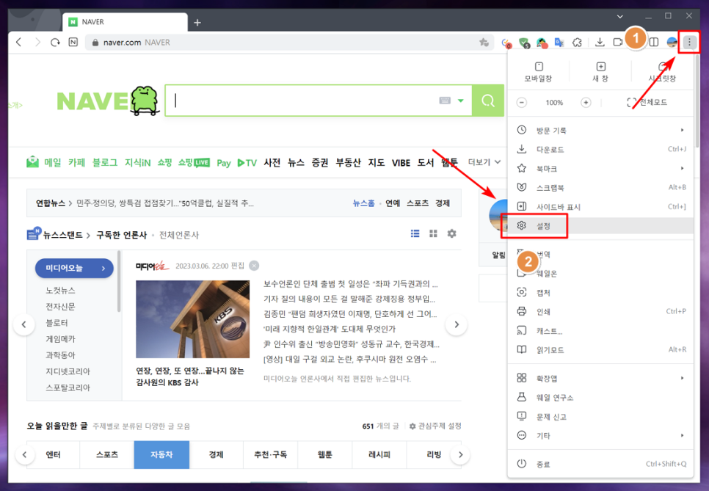The height and width of the screenshot is (491, 709).
Task: Select 문제 신고 report item
Action: pyautogui.click(x=600, y=416)
